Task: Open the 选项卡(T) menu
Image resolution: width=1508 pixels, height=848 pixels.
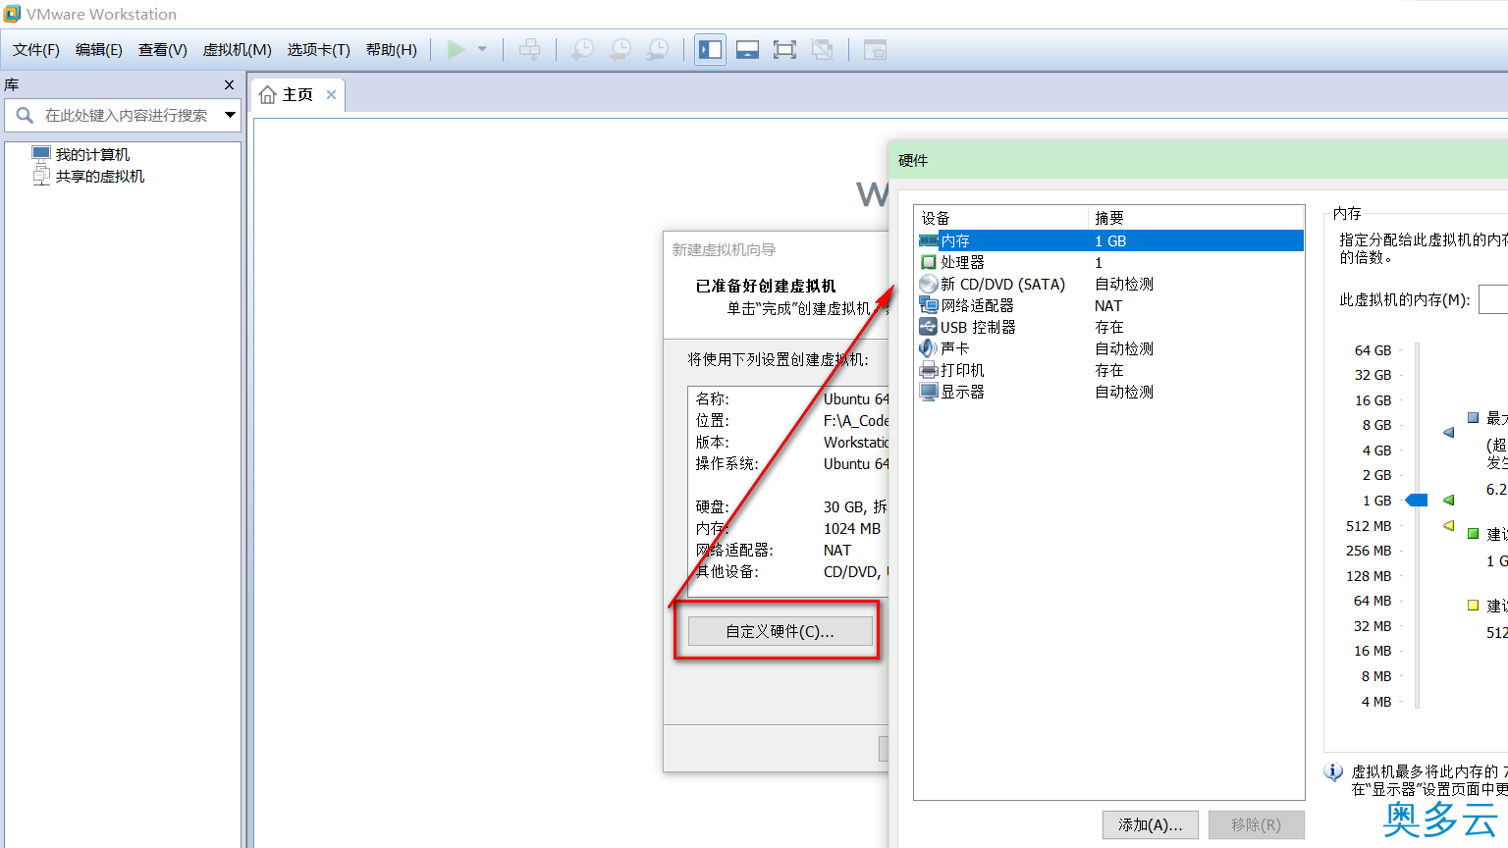Action: point(319,50)
